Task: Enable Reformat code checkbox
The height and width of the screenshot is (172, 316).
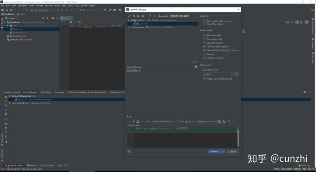Action: [x=205, y=35]
